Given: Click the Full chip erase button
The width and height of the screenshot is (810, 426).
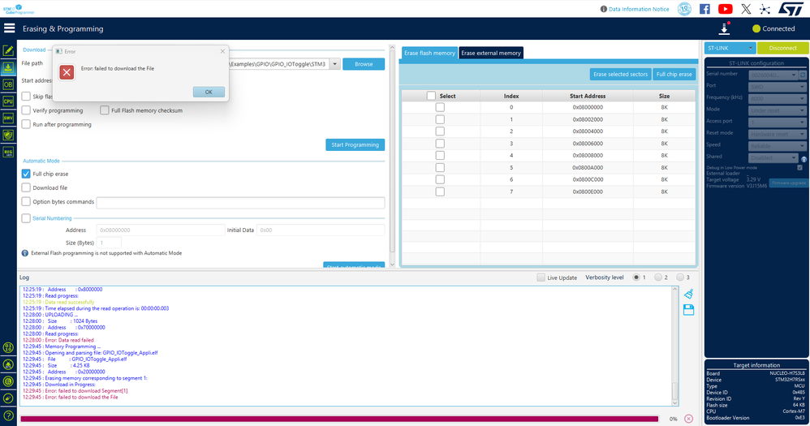Looking at the screenshot, I should tap(674, 75).
